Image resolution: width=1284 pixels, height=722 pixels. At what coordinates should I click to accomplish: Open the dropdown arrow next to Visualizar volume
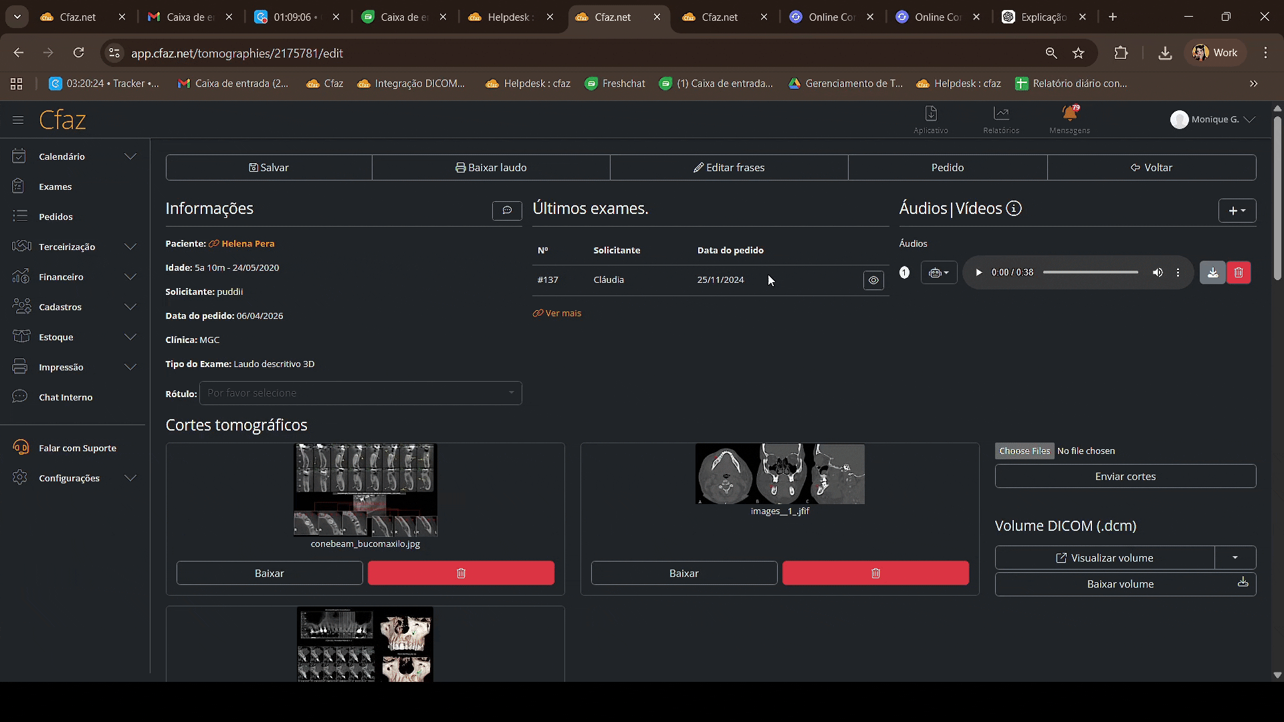tap(1235, 558)
